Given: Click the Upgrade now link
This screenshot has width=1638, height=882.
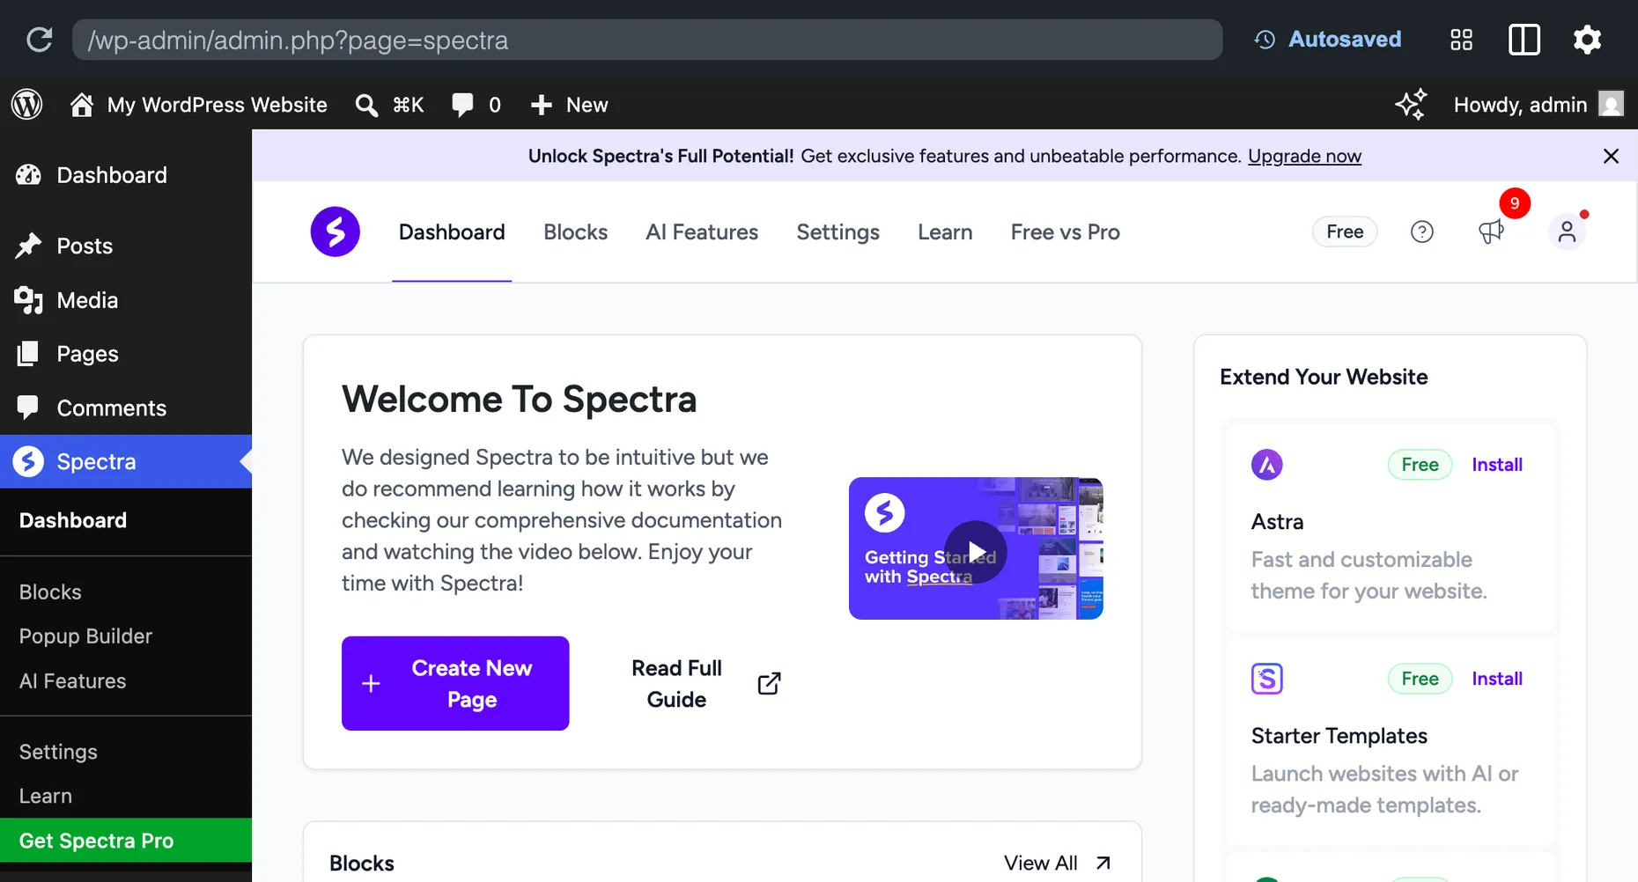Looking at the screenshot, I should pos(1304,156).
